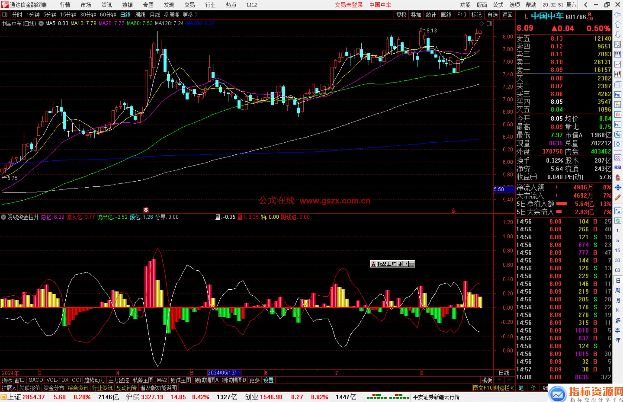This screenshot has height=402, width=623.
Task: Select the candlestick chart icon in sidebar
Action: (618, 74)
